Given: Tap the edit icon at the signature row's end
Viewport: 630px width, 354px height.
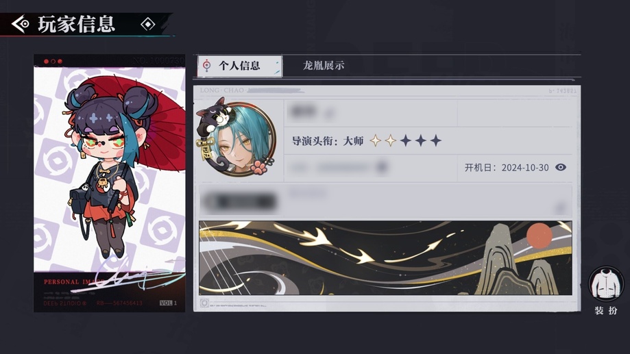Looking at the screenshot, I should pos(561,208).
